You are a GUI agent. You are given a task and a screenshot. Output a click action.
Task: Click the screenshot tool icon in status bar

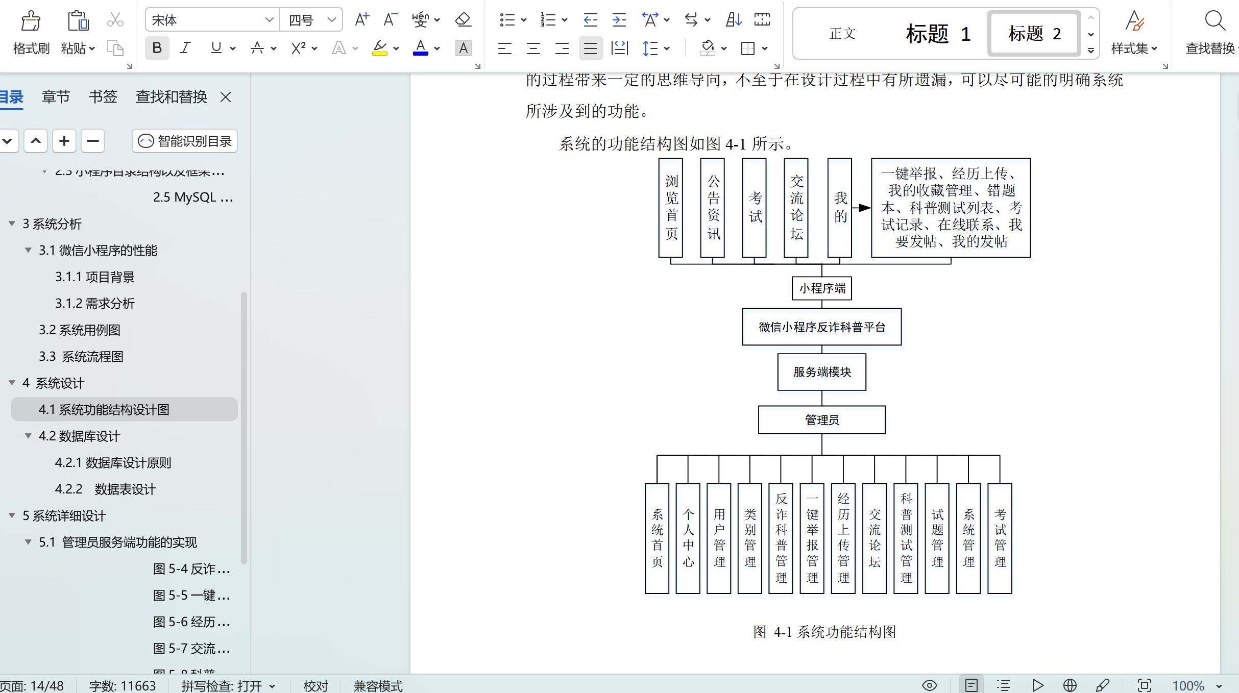[1145, 685]
